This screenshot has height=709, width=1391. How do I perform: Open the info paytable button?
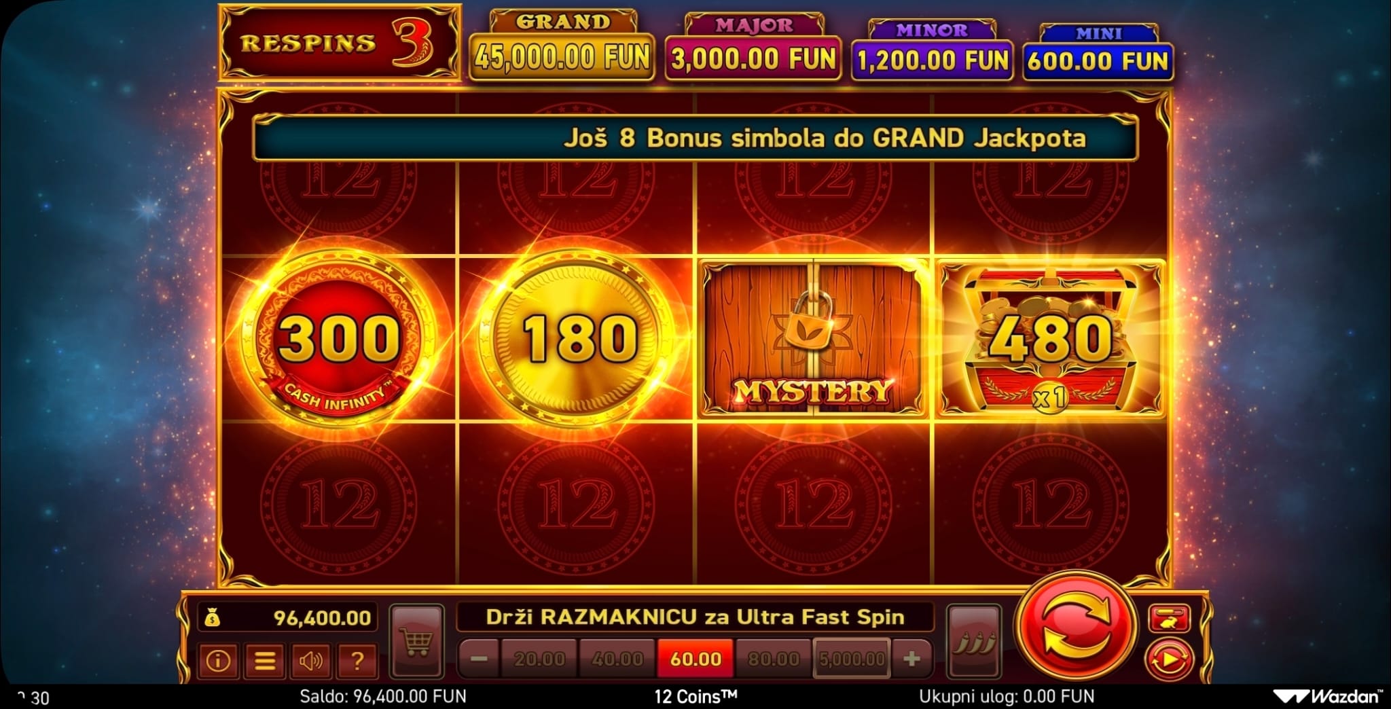pyautogui.click(x=218, y=659)
